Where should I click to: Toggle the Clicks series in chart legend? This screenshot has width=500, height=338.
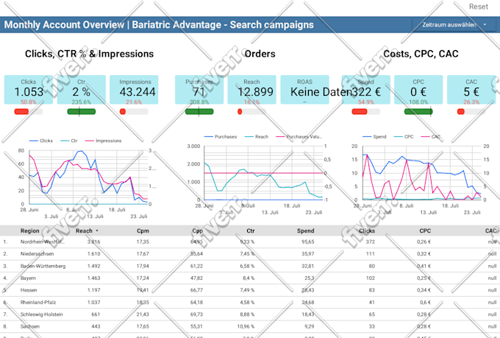(41, 141)
